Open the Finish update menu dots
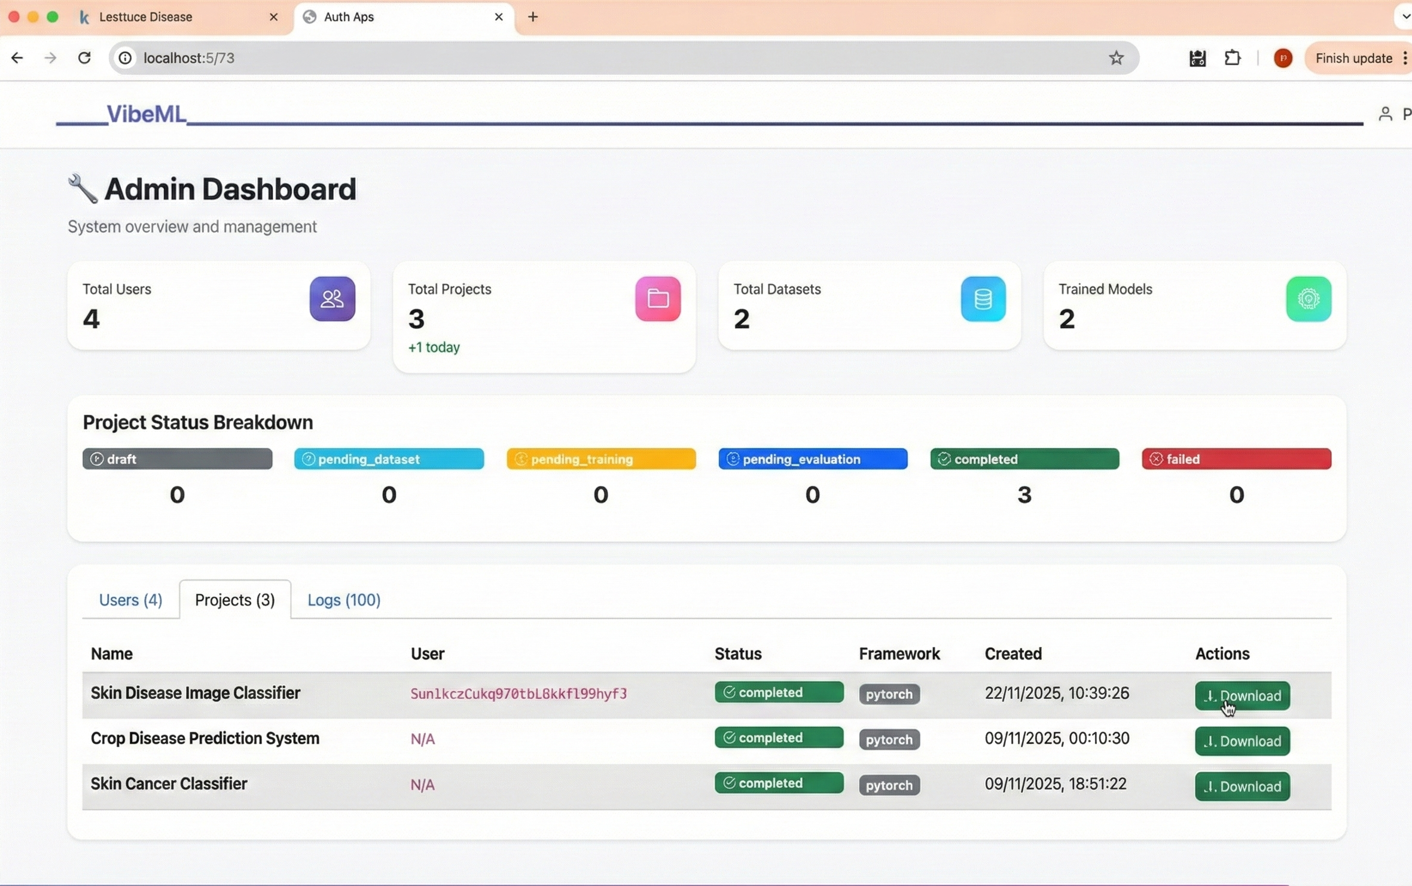 tap(1405, 58)
